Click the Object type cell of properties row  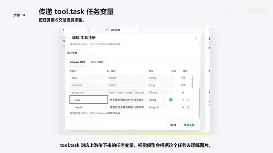point(157,93)
